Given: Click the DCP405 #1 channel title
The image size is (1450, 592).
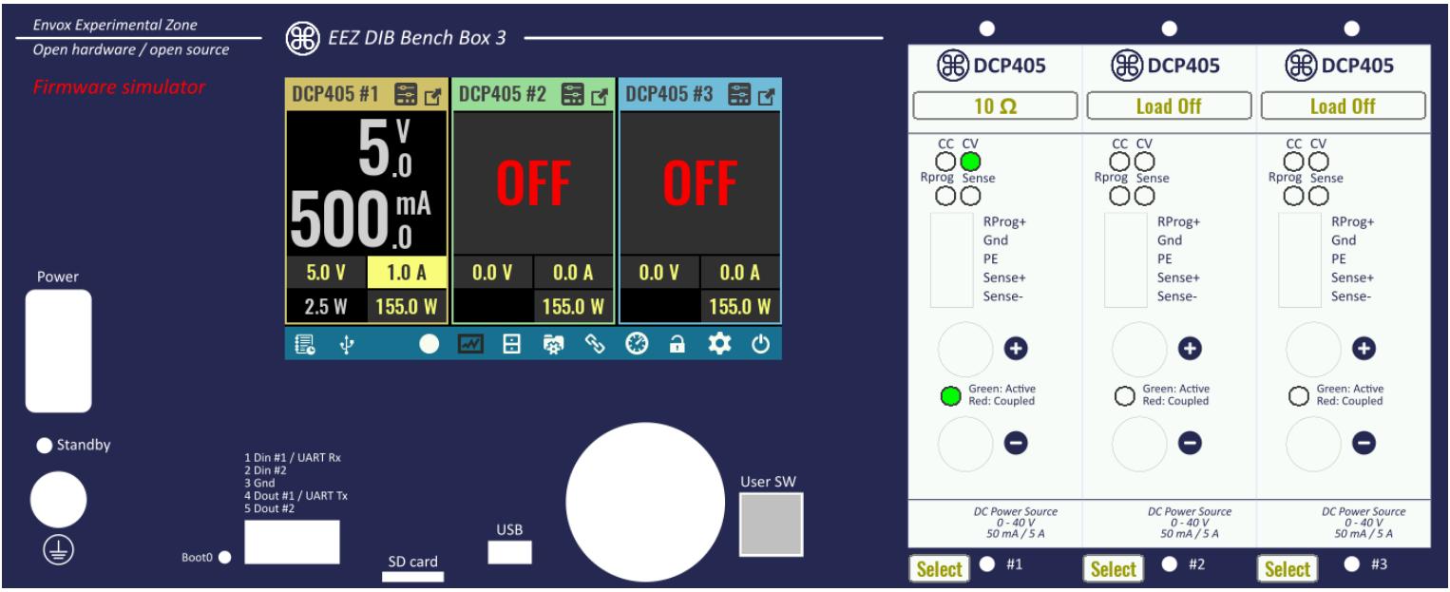Looking at the screenshot, I should [x=335, y=94].
